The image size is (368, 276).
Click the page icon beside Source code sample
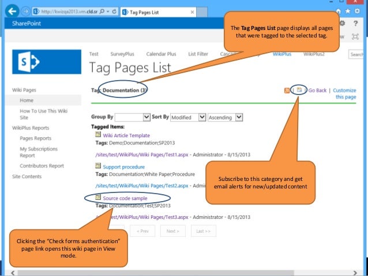[98, 197]
